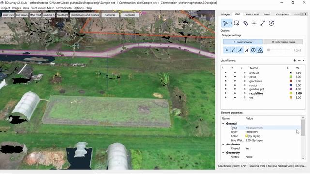Open color swatch of gradbisce layer
310x174 pixels.
point(291,81)
